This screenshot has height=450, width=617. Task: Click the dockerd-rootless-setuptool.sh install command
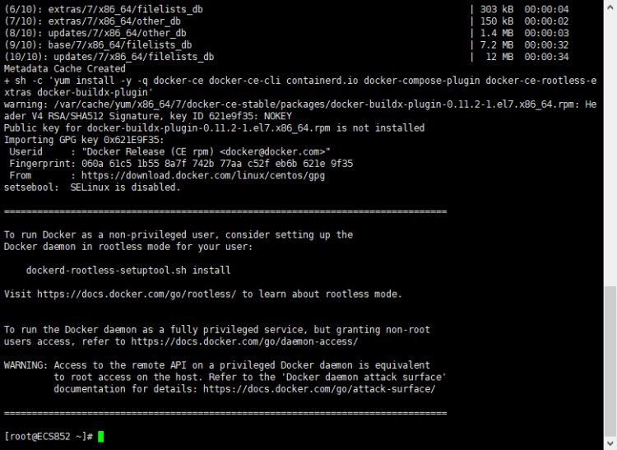128,270
